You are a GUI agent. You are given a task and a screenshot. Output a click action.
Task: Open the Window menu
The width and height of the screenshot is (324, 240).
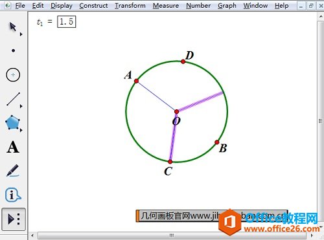coord(255,6)
